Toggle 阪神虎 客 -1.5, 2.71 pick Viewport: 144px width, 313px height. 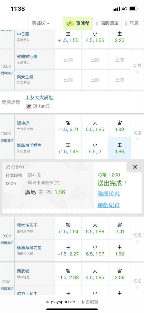(x=68, y=126)
